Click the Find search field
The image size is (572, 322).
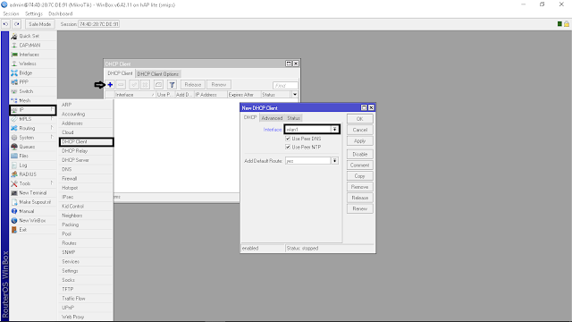coord(285,86)
